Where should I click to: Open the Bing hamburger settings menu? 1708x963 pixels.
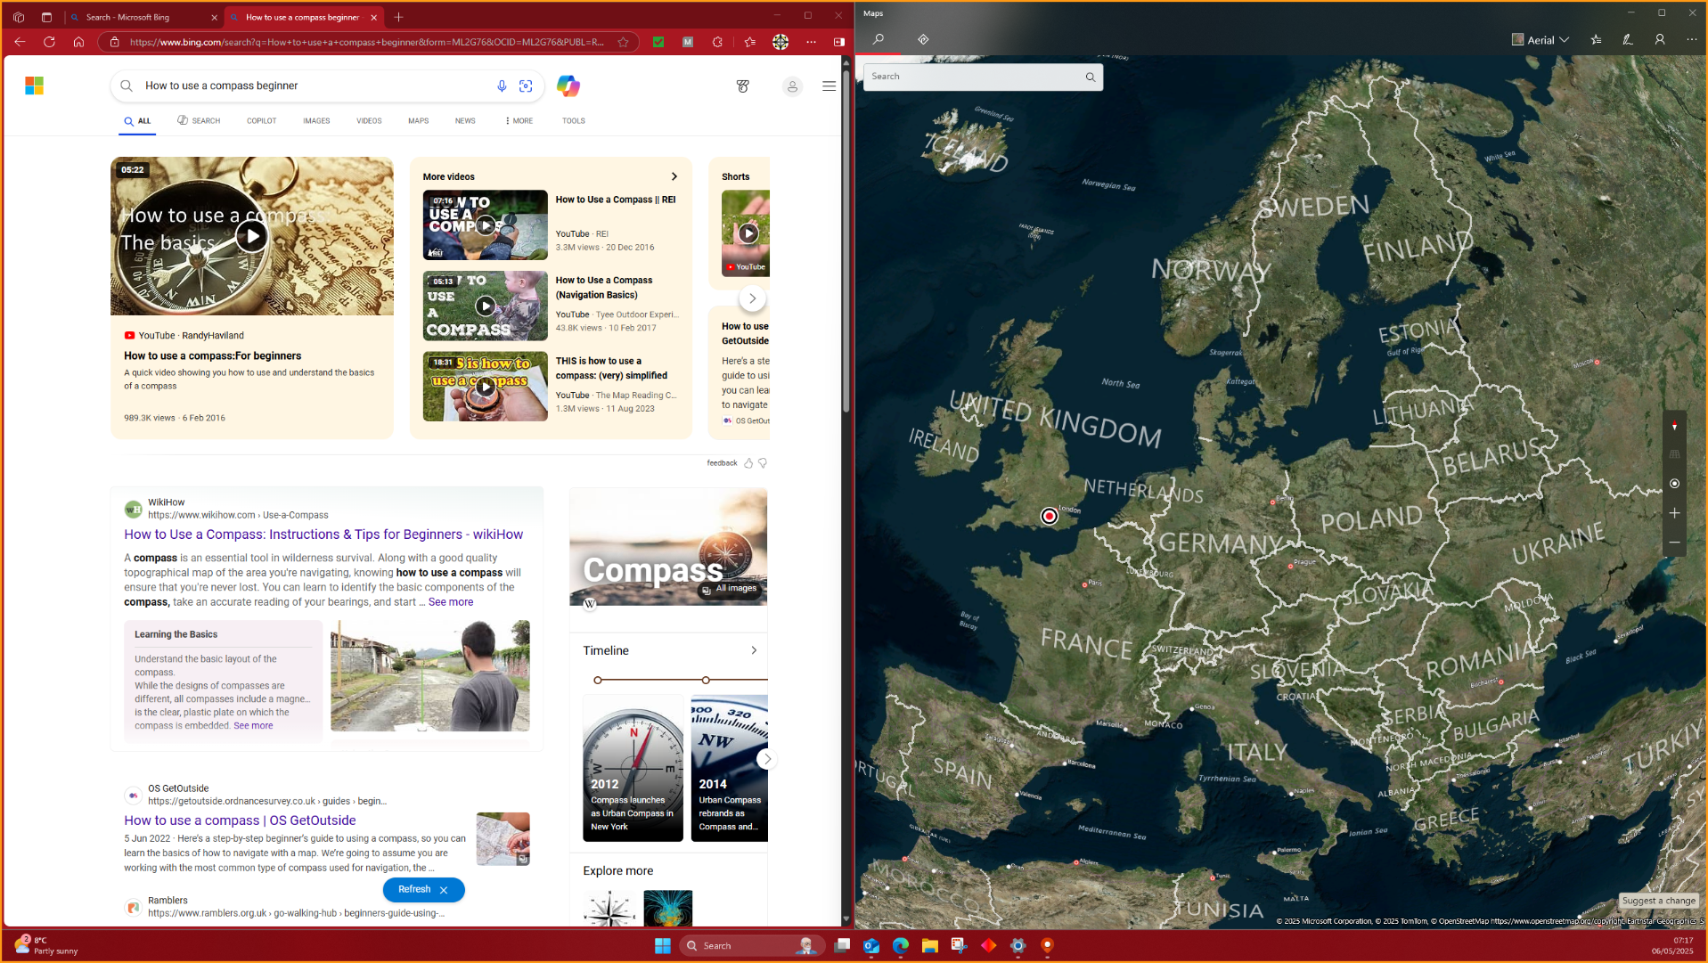point(829,86)
